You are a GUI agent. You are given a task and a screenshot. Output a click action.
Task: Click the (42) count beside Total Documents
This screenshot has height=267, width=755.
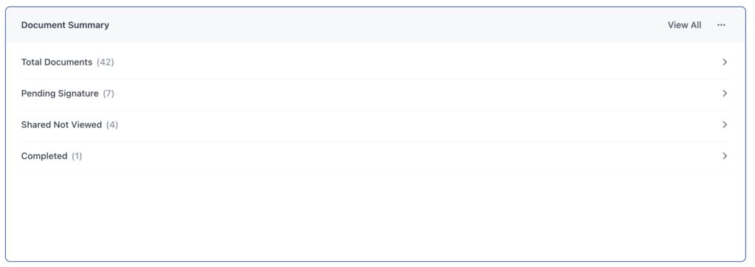pos(105,62)
